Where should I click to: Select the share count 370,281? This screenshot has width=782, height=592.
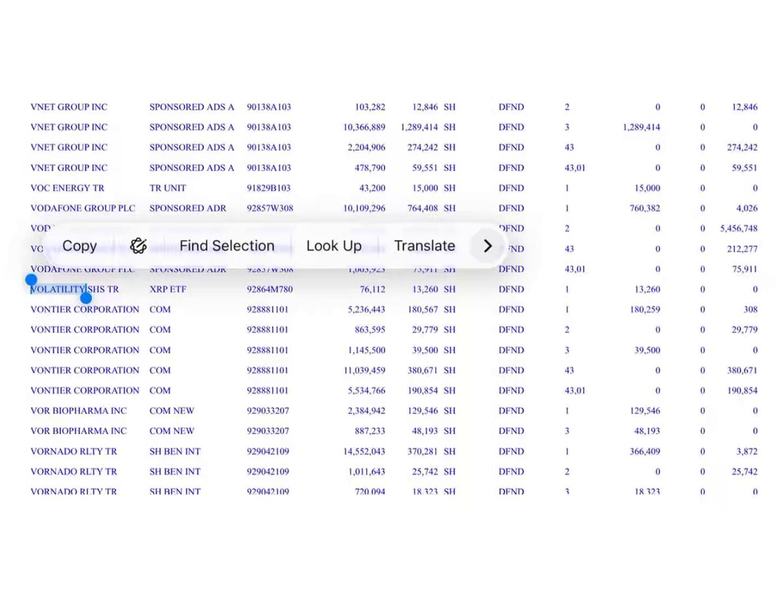(423, 451)
